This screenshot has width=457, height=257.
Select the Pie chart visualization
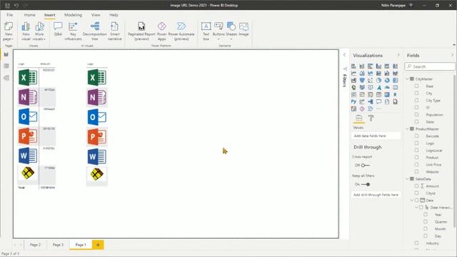[378, 80]
